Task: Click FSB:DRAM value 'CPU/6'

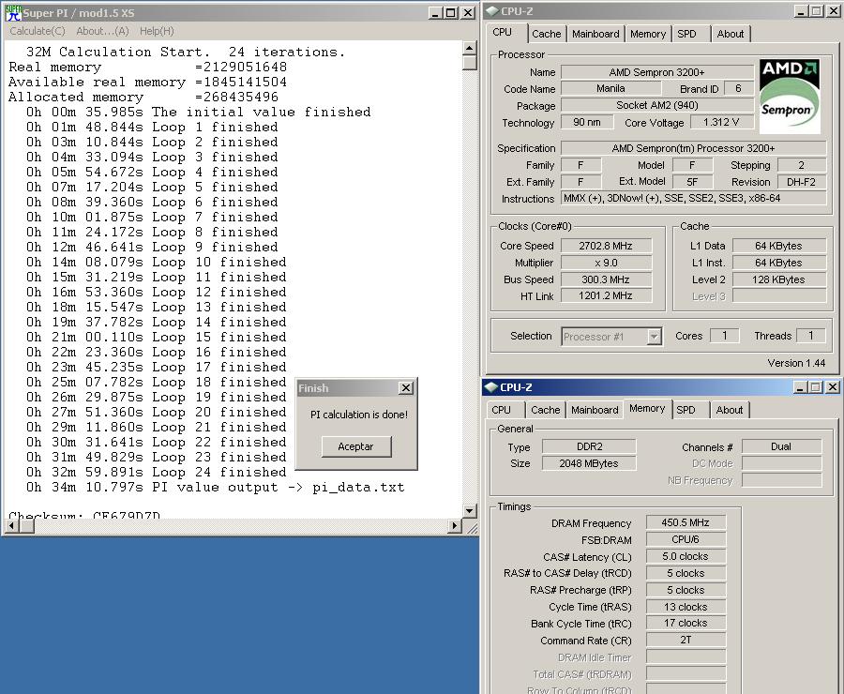Action: coord(686,539)
